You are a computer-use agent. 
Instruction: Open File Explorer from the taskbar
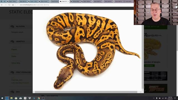[11, 98]
